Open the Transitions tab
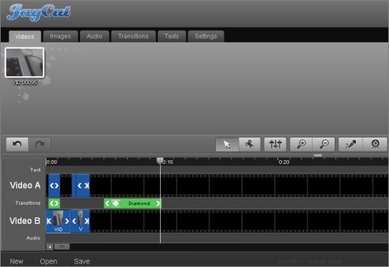Screen dimensions: 389x267 (134, 37)
